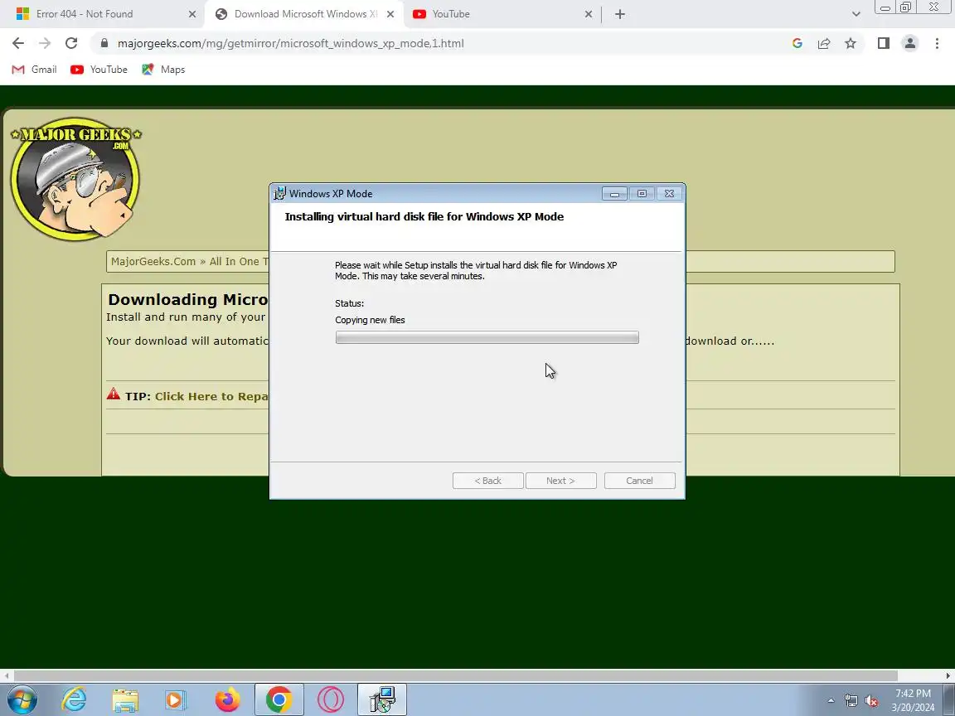This screenshot has width=955, height=716.
Task: Open the Chrome profile avatar
Action: click(910, 43)
